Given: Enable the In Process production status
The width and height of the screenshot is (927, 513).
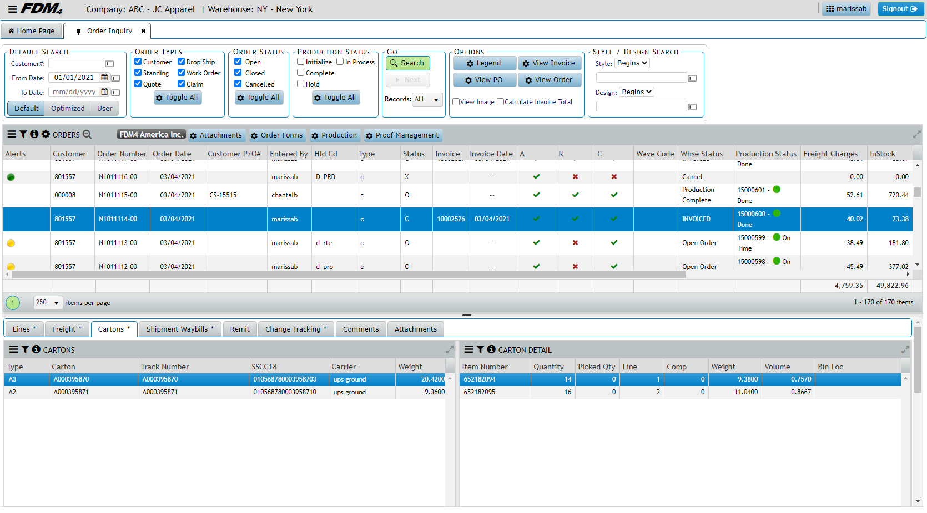Looking at the screenshot, I should pos(340,62).
